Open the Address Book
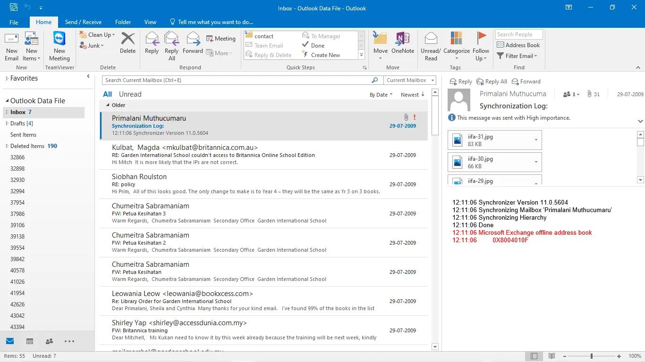The height and width of the screenshot is (362, 645). tap(518, 45)
